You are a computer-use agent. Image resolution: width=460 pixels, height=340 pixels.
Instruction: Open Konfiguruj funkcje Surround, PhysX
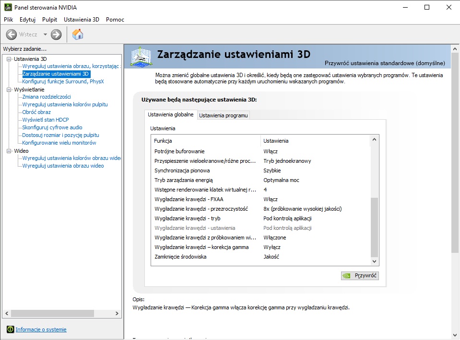[x=63, y=81]
